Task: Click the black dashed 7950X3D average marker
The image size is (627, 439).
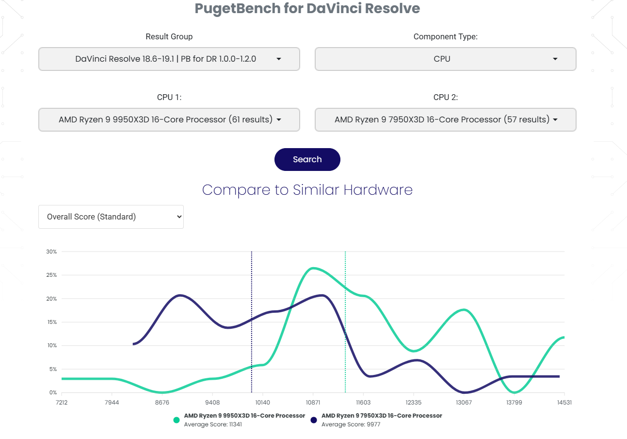Action: 251,321
